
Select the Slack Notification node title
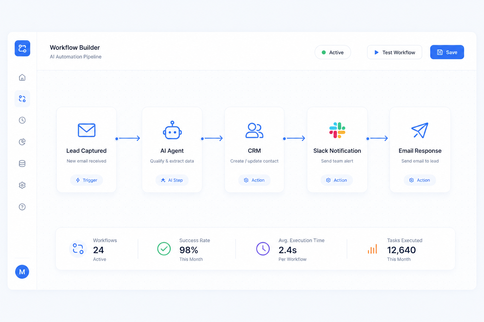[337, 151]
